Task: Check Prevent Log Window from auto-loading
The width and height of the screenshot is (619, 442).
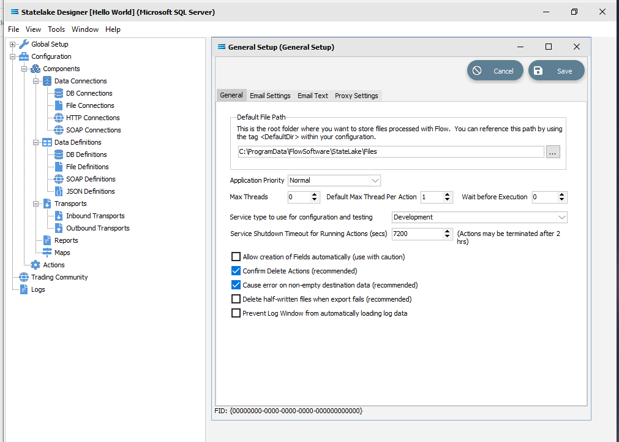Action: click(236, 313)
